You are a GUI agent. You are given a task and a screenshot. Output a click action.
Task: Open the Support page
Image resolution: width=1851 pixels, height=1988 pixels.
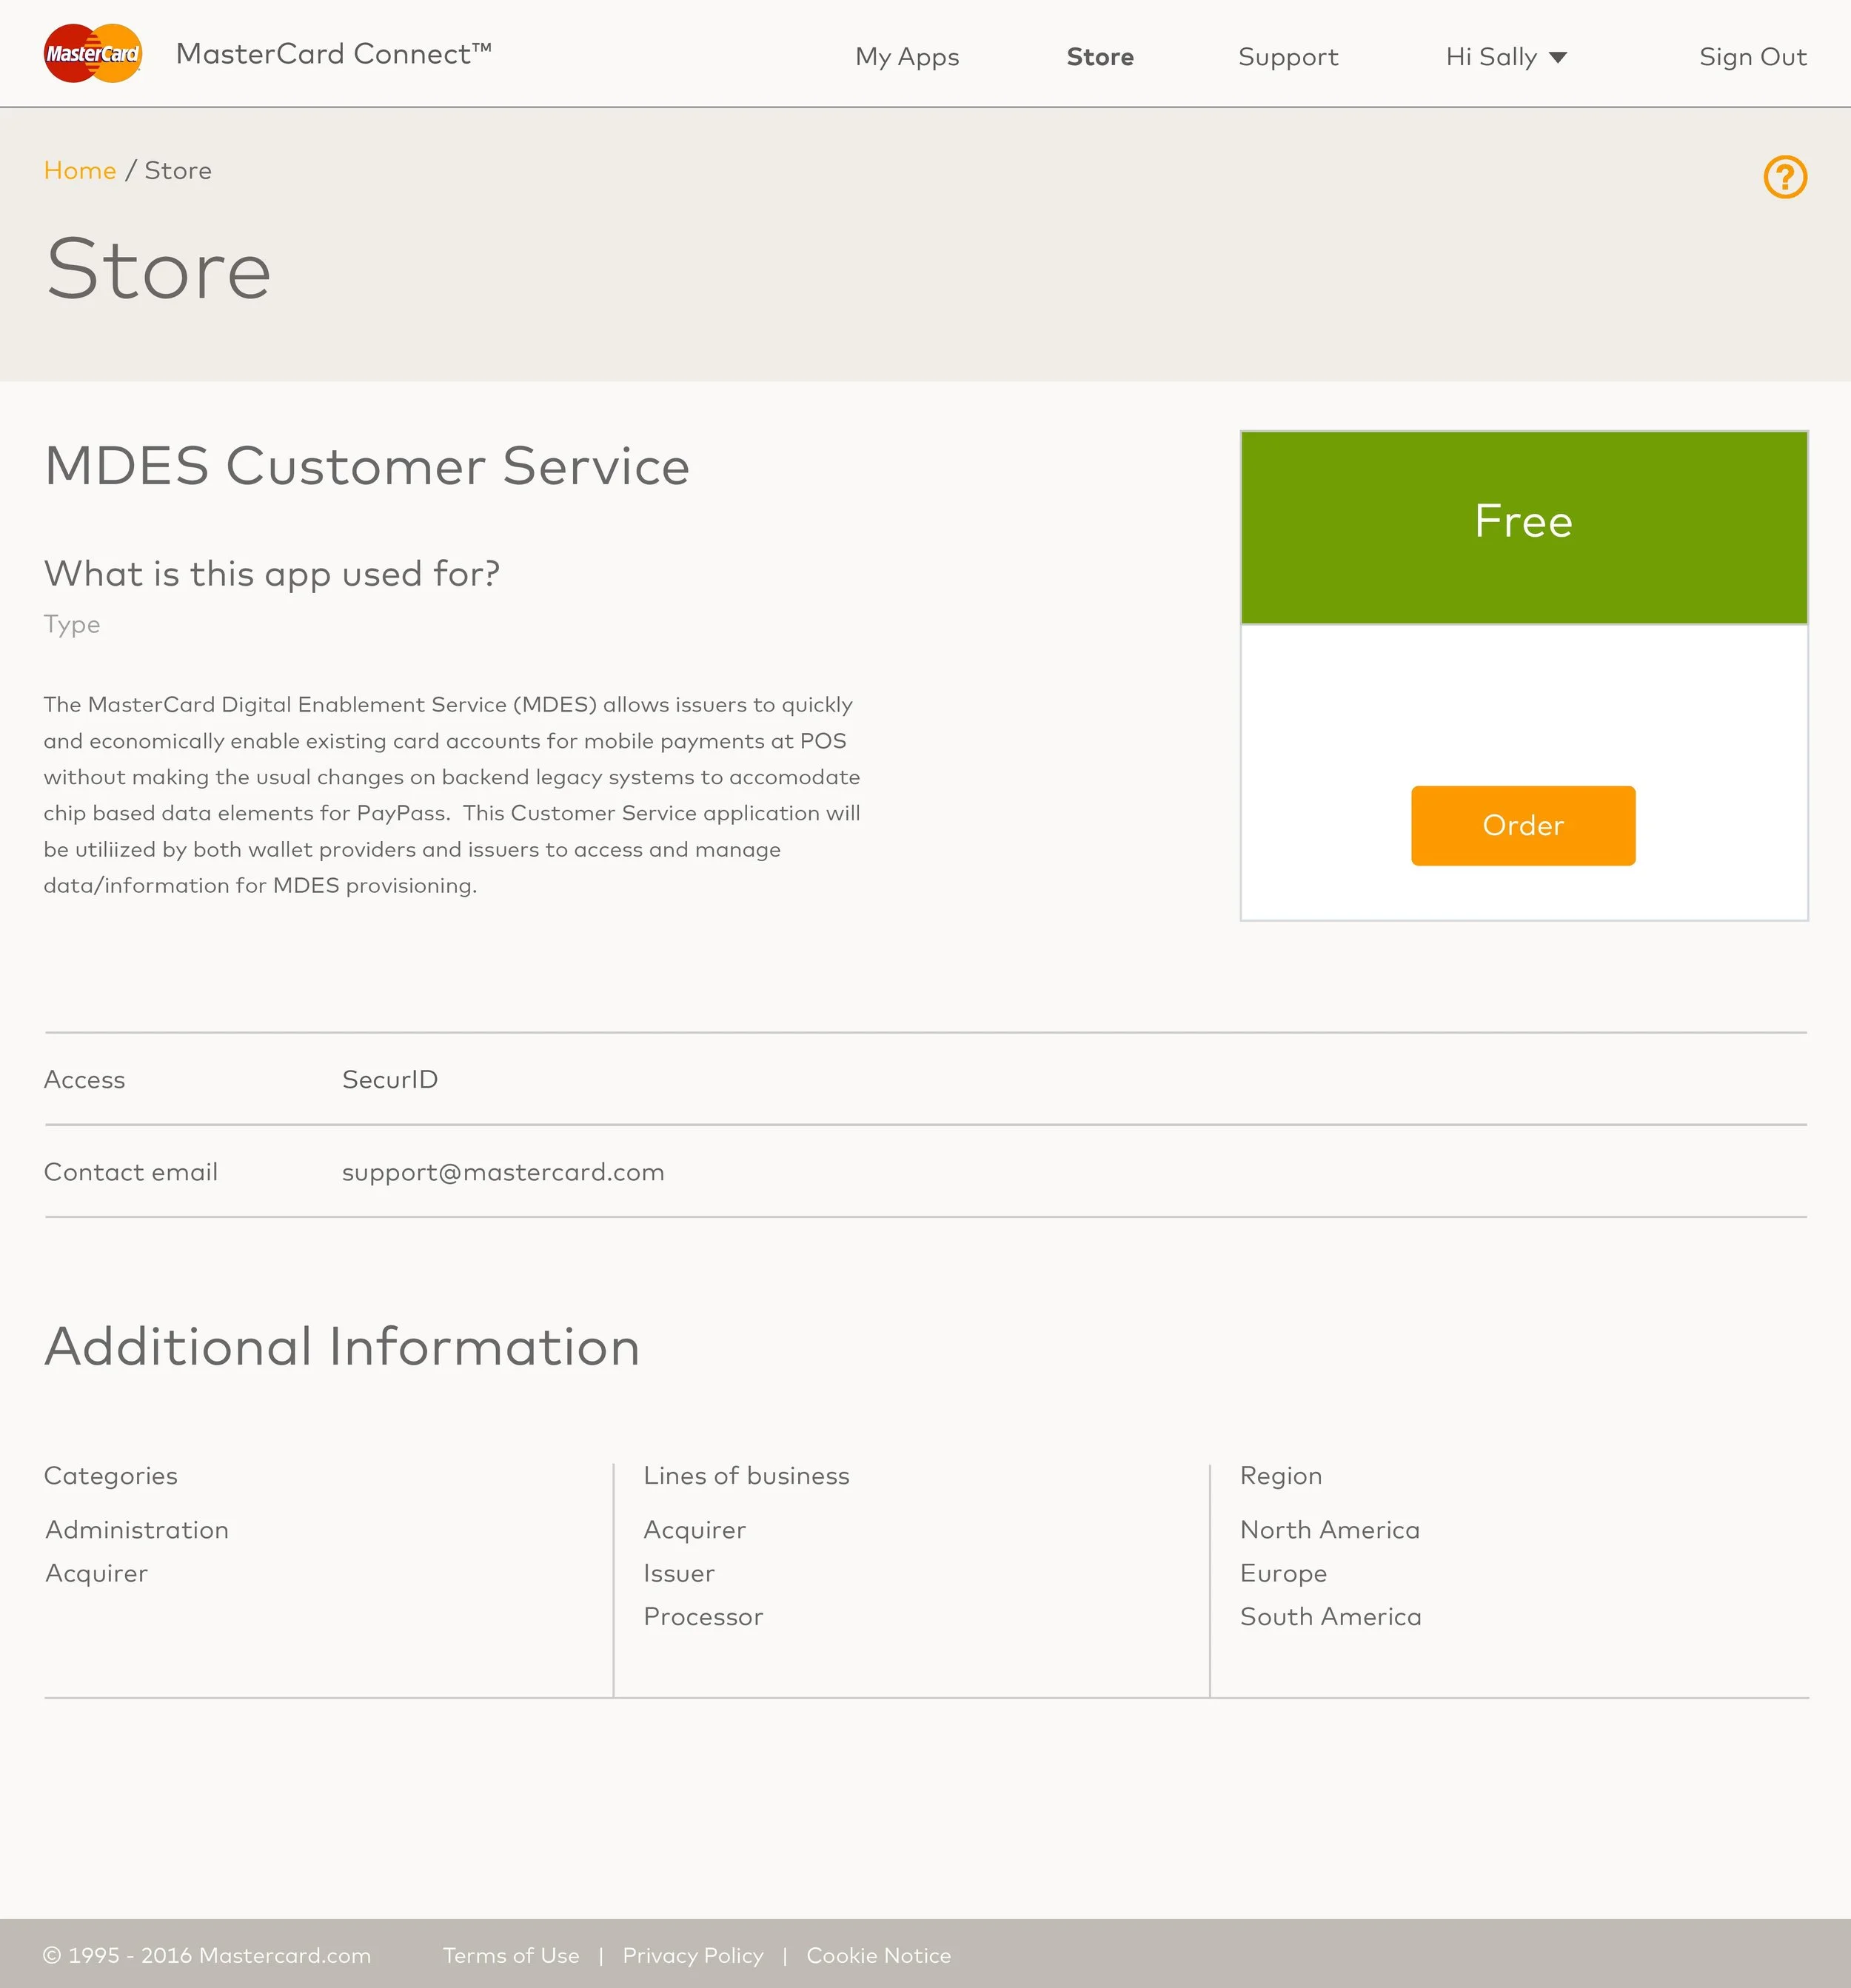[1288, 57]
